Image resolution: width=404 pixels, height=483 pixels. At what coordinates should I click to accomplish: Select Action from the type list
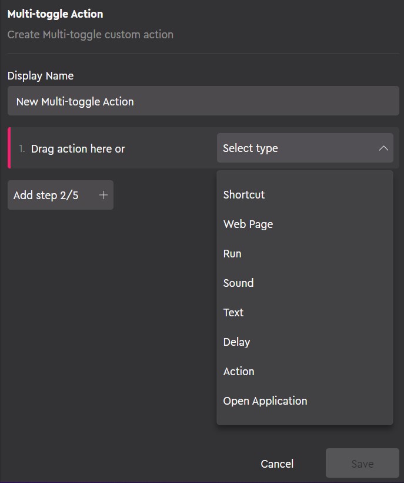239,371
